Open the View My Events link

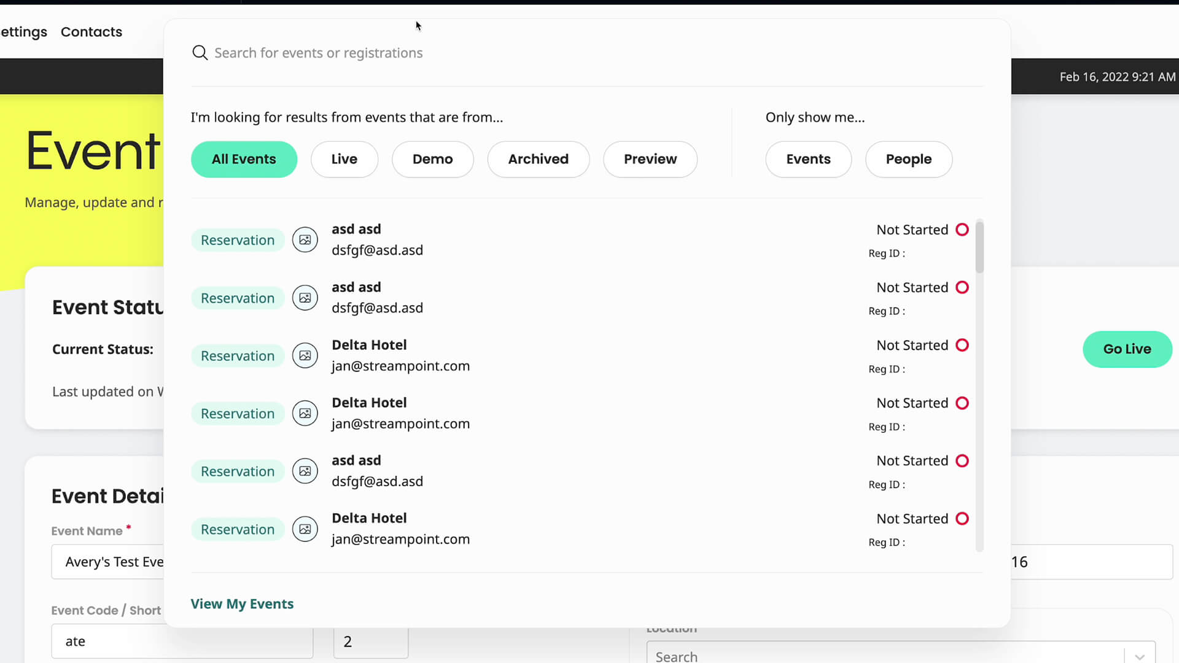(242, 604)
